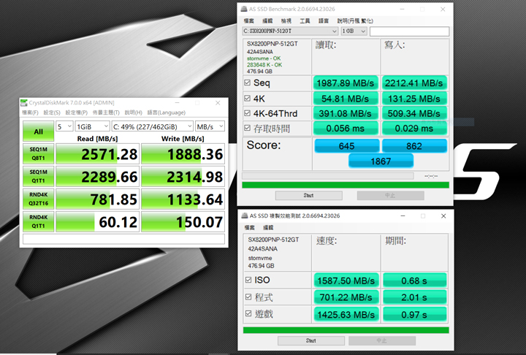Click the CrystalDiskMark app icon in title bar
This screenshot has width=526, height=355.
[x=24, y=103]
